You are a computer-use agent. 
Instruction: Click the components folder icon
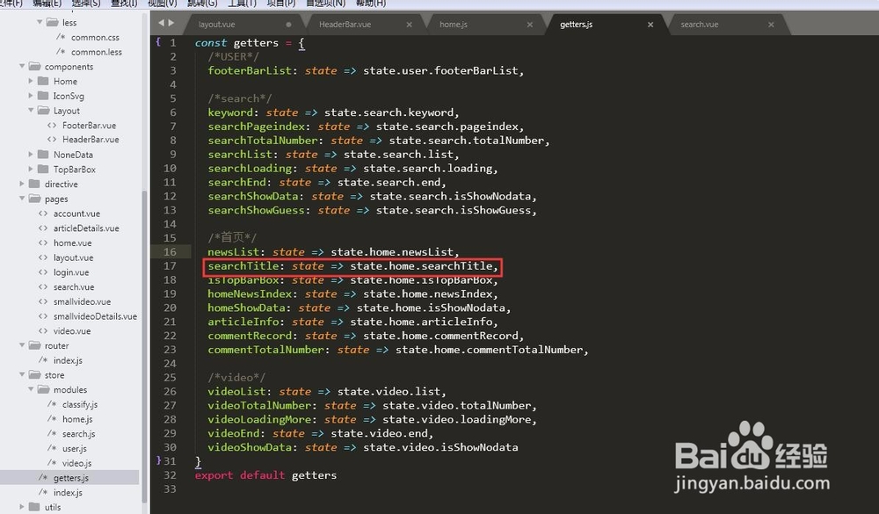(x=35, y=66)
